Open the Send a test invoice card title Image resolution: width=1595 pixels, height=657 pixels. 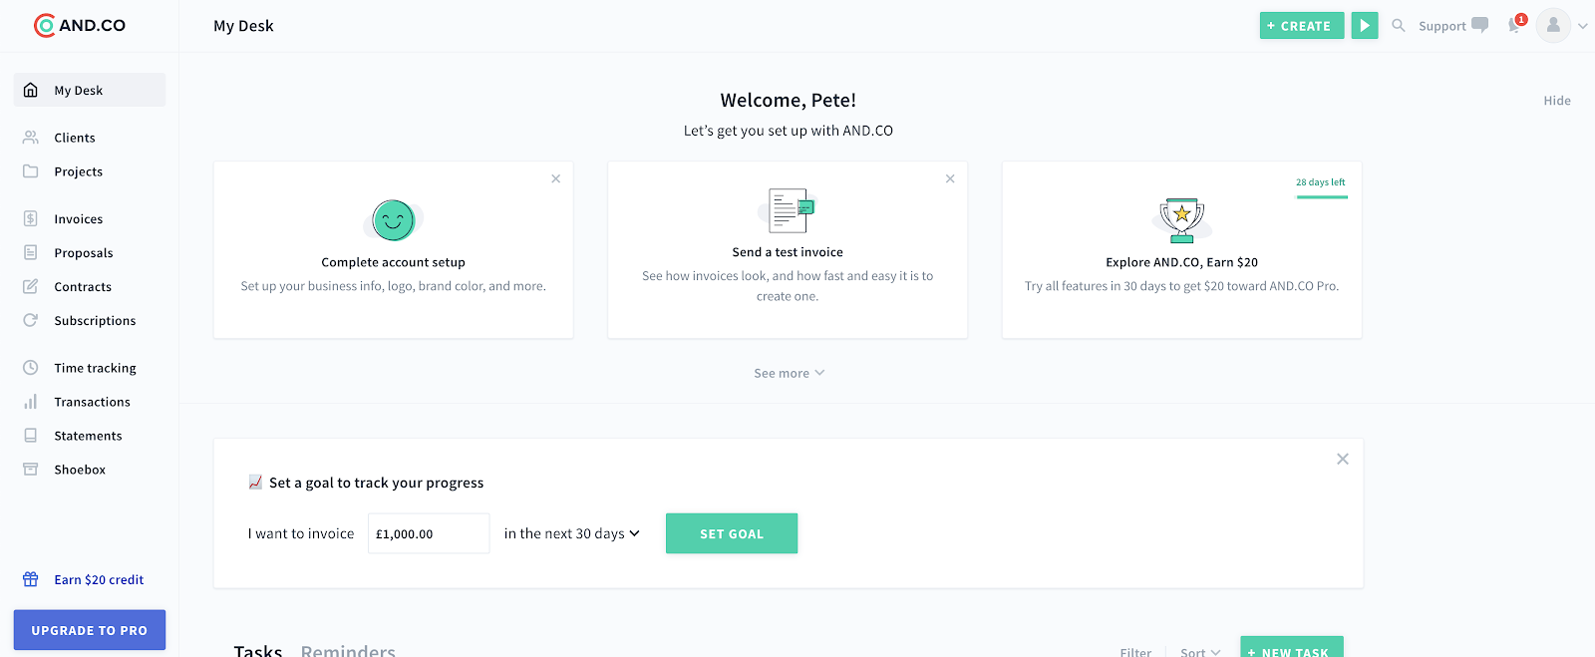coord(788,252)
